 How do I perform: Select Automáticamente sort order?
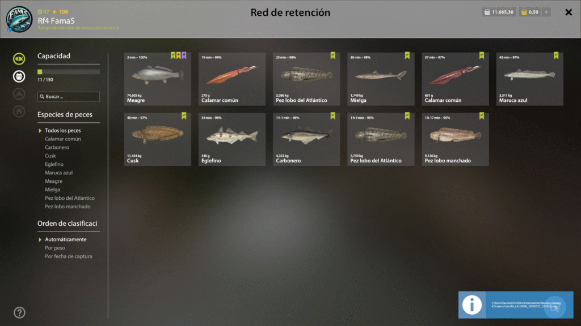click(66, 239)
